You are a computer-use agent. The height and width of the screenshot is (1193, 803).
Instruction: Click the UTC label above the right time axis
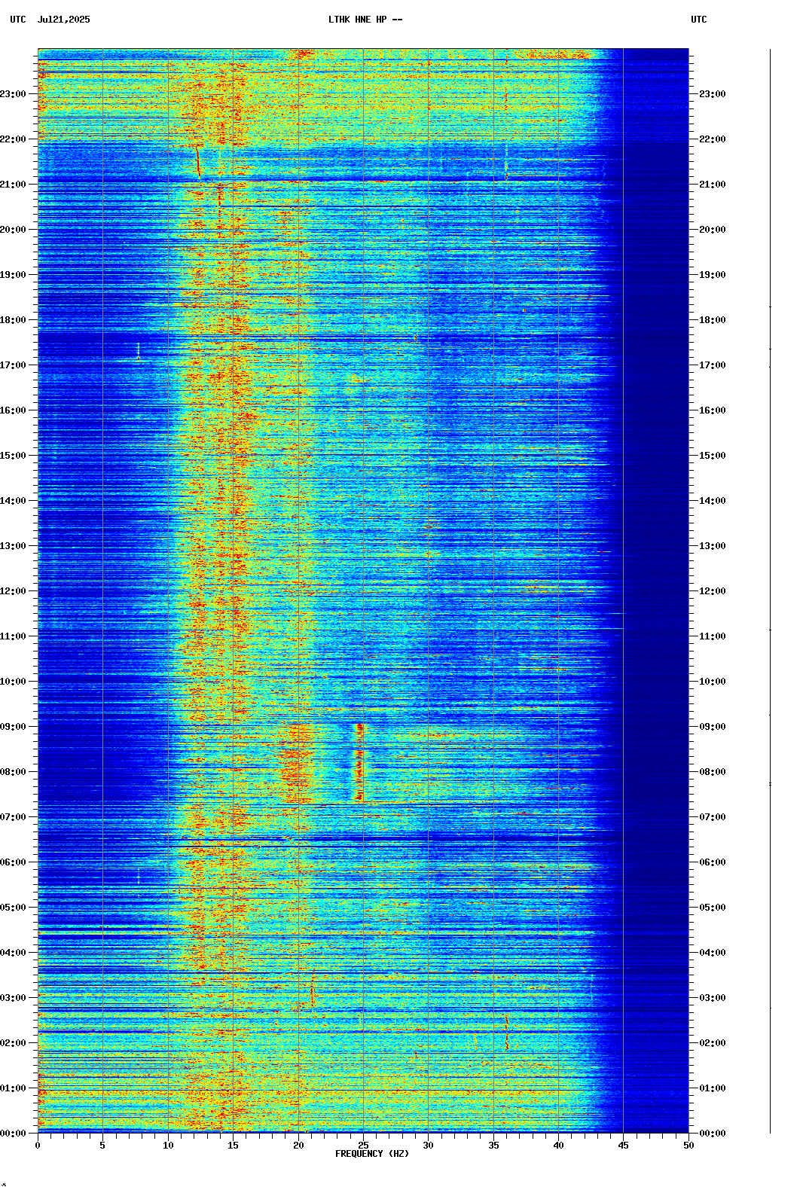coord(699,20)
